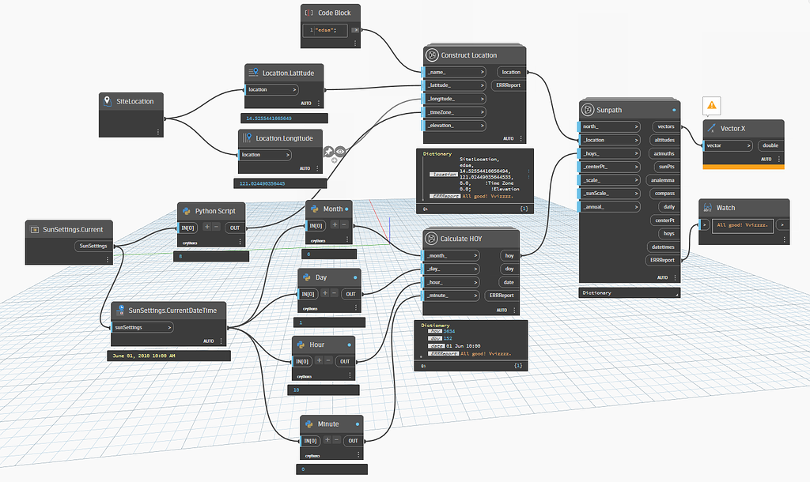Click the Hour node blue status dot
The width and height of the screenshot is (810, 482).
tap(349, 345)
